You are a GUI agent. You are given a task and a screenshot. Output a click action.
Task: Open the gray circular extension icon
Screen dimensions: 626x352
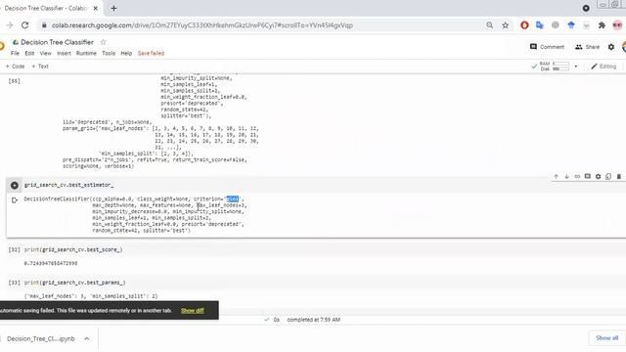click(x=556, y=25)
